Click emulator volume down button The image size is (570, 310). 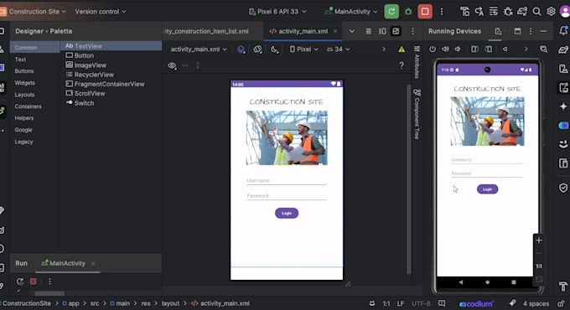point(458,49)
